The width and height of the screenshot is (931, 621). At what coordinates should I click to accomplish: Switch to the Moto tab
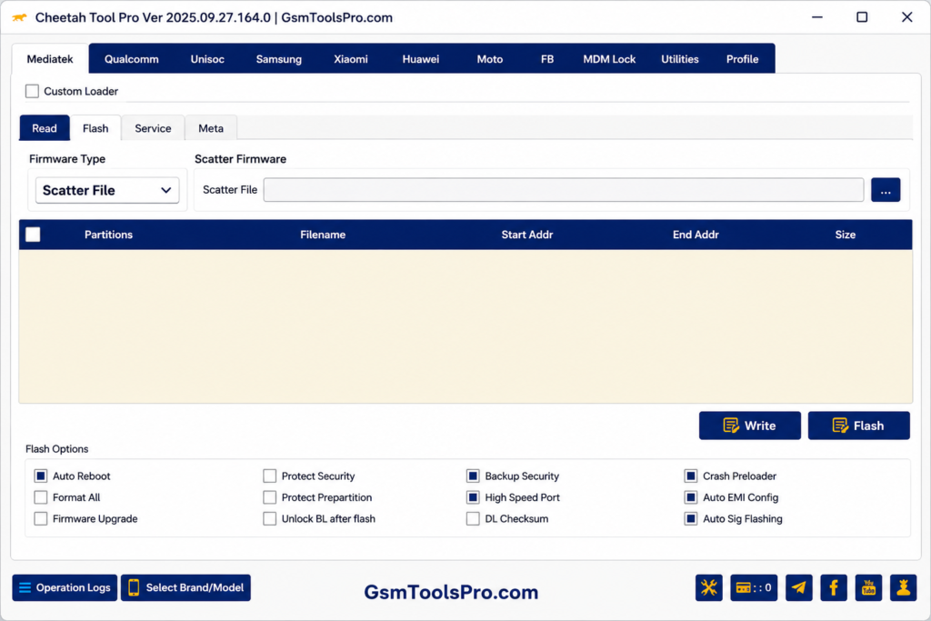(x=490, y=59)
